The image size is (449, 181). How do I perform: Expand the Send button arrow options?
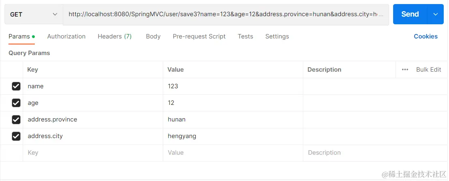click(436, 14)
